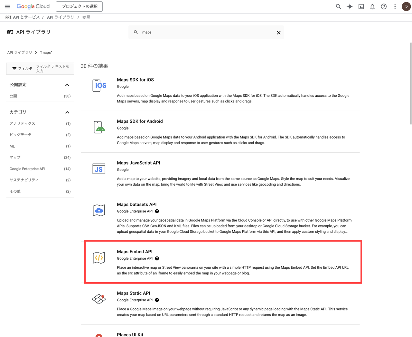The height and width of the screenshot is (337, 412).
Task: Click the Maps SDK for iOS icon
Action: coord(99,85)
